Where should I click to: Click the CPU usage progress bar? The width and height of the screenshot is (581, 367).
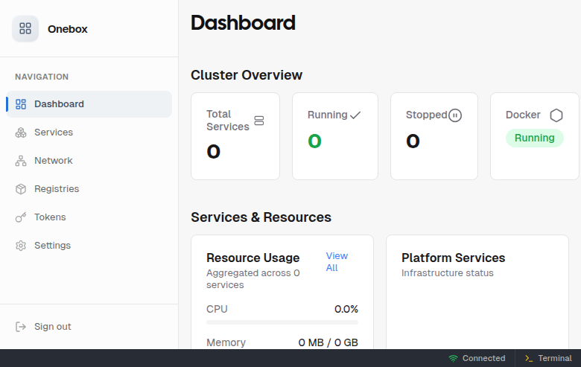[x=282, y=322]
